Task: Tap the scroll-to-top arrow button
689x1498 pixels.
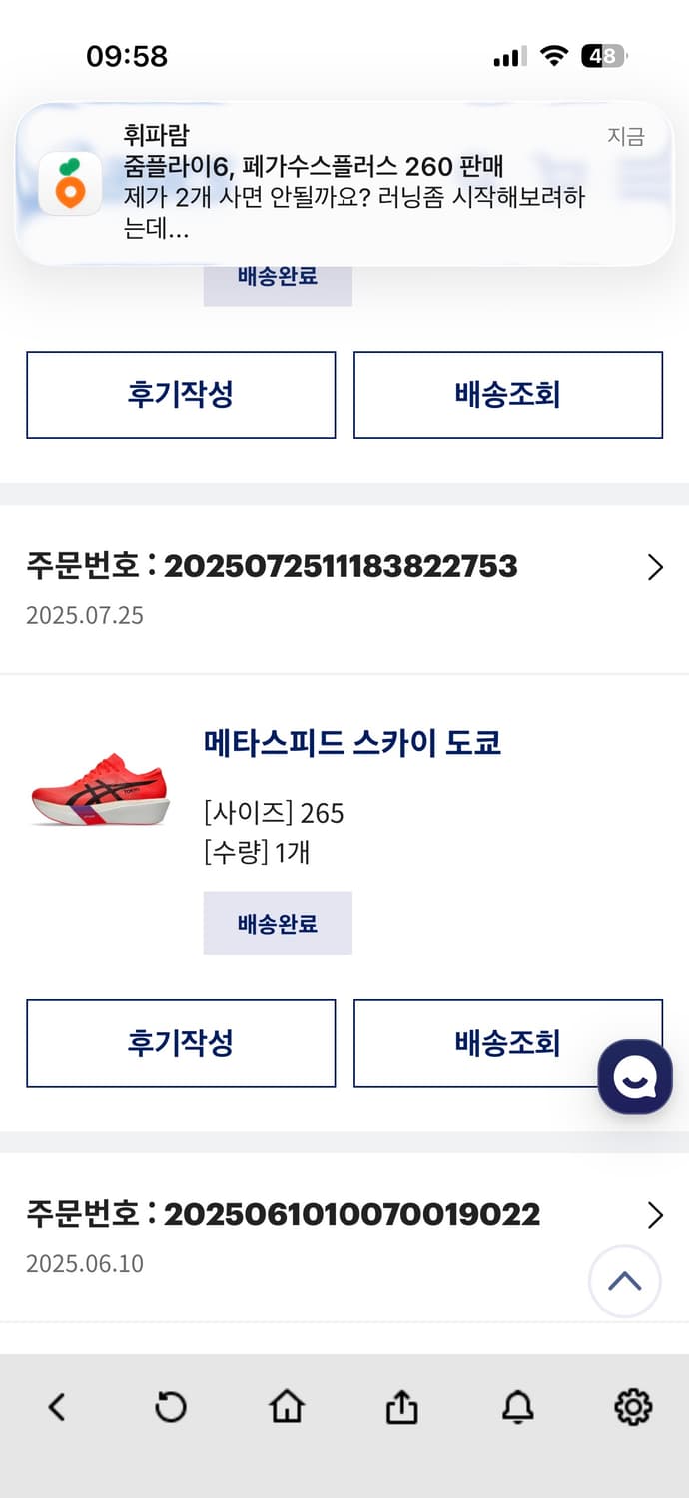Action: (624, 1281)
